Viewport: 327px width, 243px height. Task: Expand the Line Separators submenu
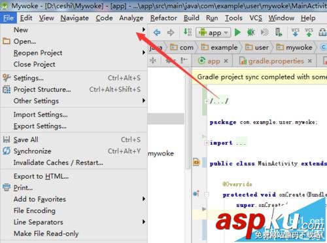74,222
